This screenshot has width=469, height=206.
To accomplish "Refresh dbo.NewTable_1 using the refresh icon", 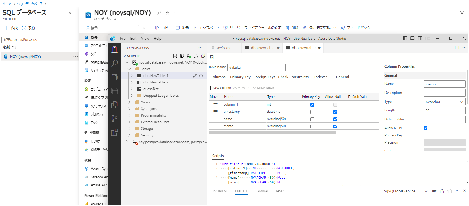I will (x=201, y=76).
